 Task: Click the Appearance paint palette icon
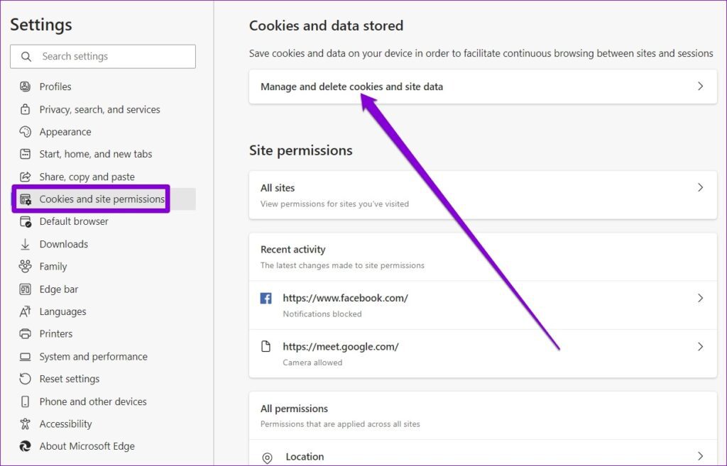point(26,132)
